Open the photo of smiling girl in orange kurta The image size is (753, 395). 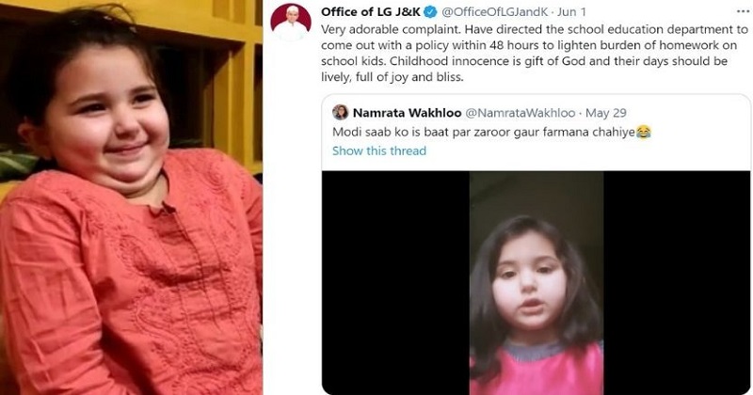pos(131,197)
